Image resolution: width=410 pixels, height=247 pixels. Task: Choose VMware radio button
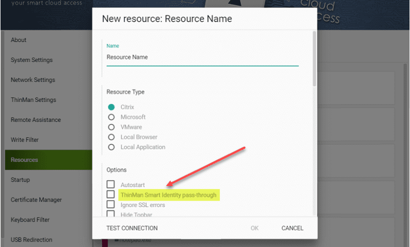click(x=111, y=127)
